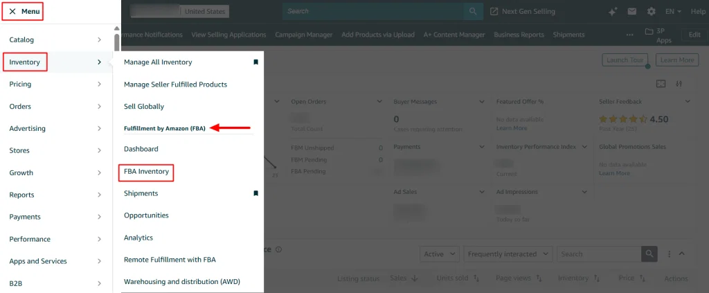This screenshot has height=293, width=709.
Task: Expand the Ad Impressions card chevron
Action: pyautogui.click(x=584, y=192)
